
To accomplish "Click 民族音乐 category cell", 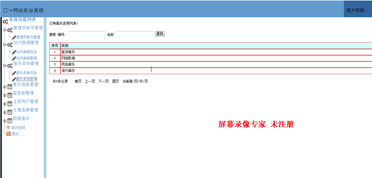I will click(x=216, y=65).
